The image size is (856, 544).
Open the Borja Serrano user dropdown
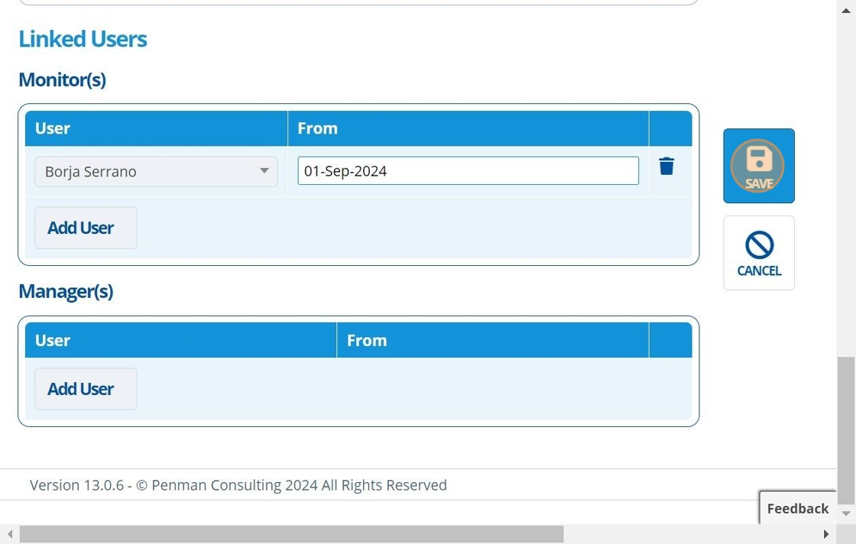click(x=156, y=171)
